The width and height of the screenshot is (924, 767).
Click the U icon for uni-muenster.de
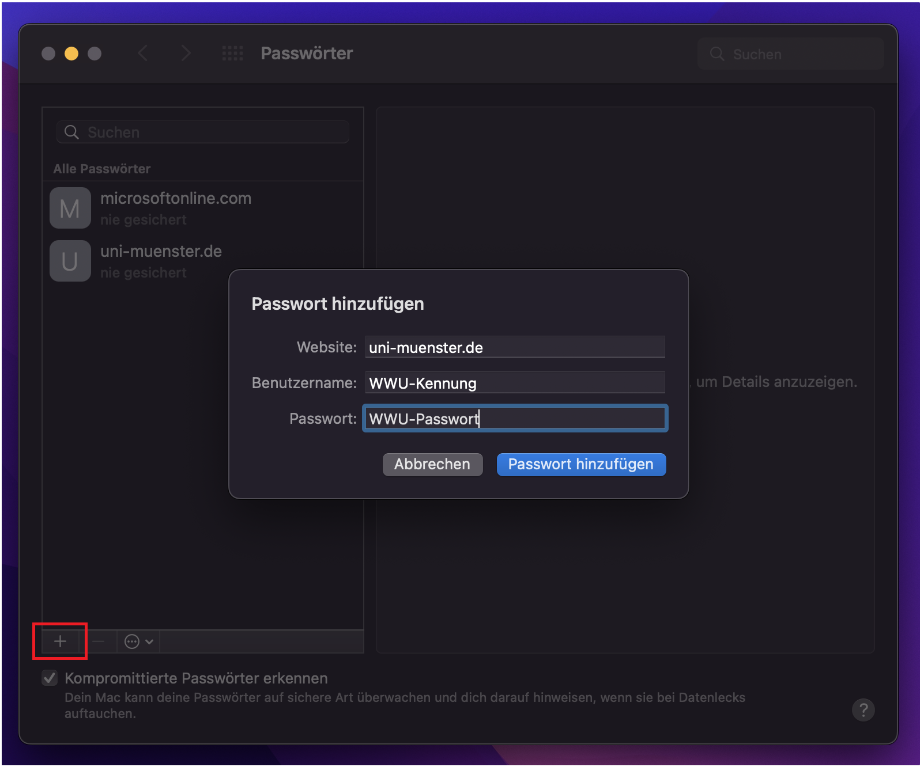pyautogui.click(x=70, y=260)
